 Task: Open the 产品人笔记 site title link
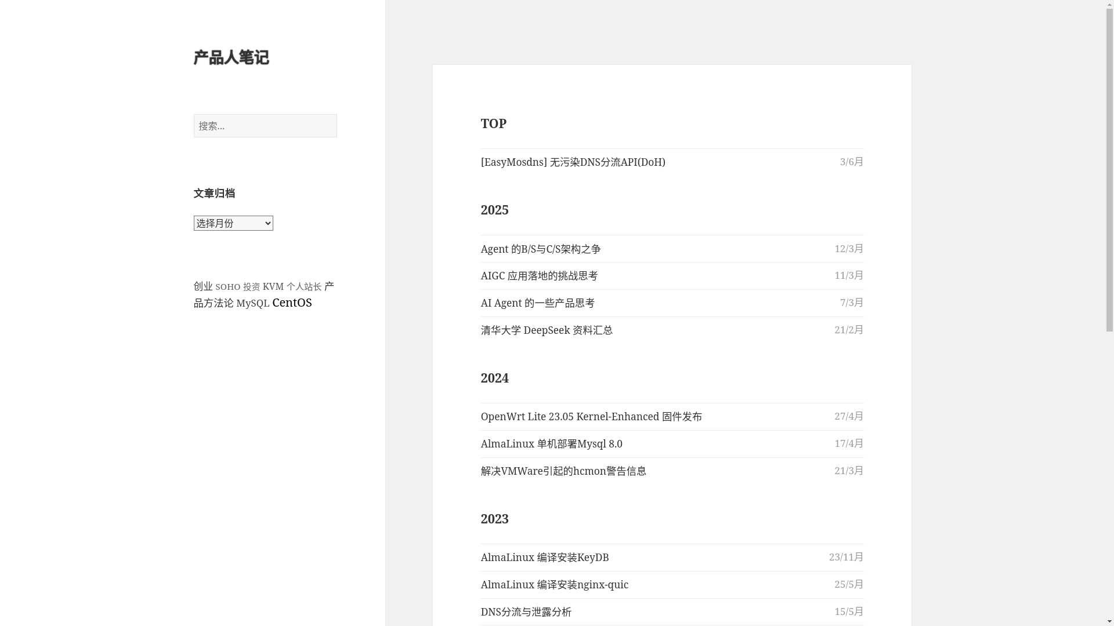231,57
